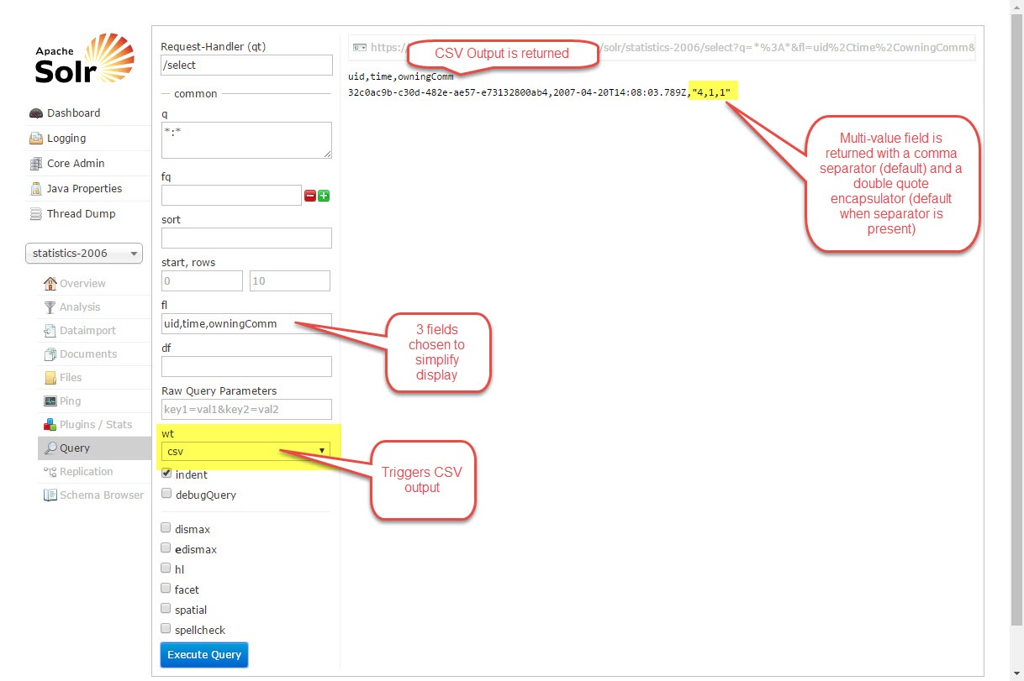This screenshot has height=681, width=1024.
Task: Click into the fl field list input
Action: 246,324
